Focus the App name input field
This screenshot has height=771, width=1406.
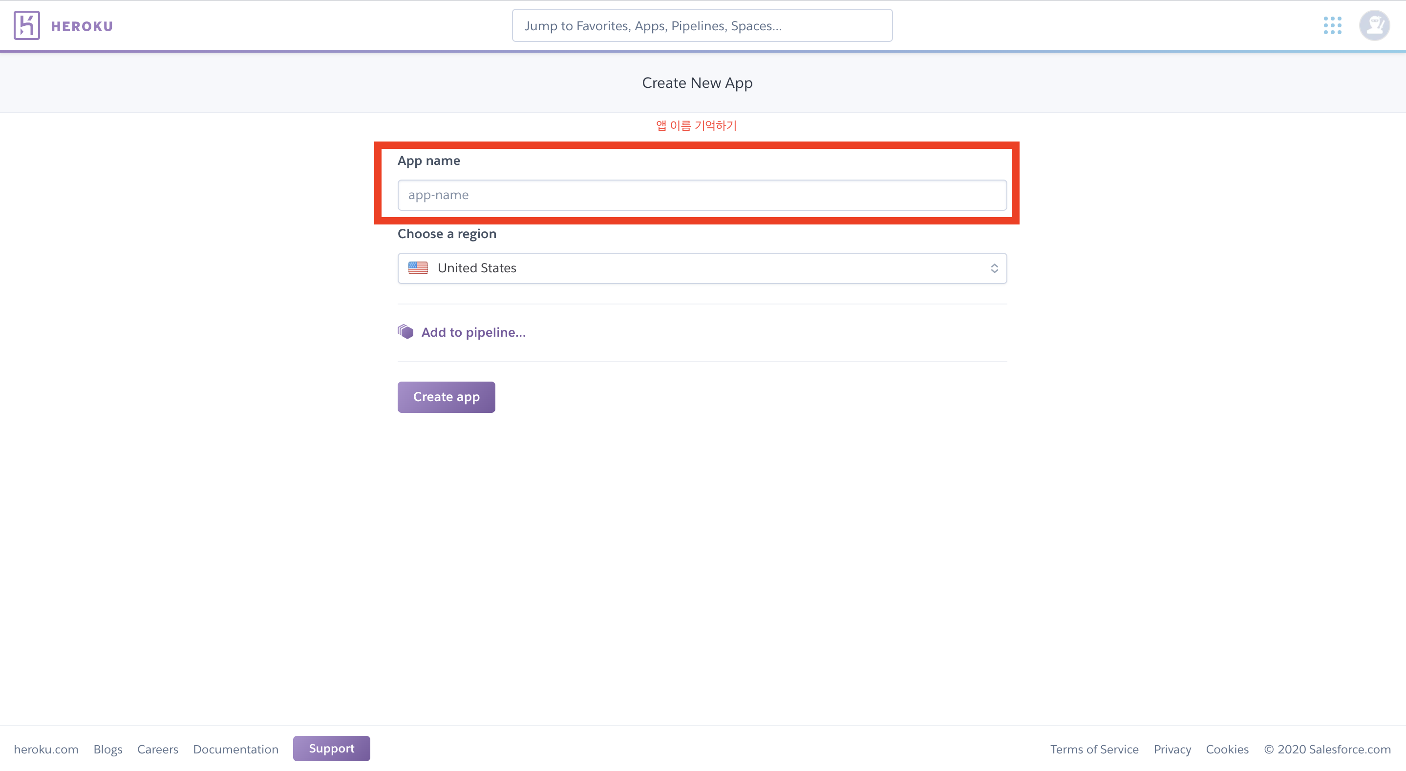tap(702, 195)
